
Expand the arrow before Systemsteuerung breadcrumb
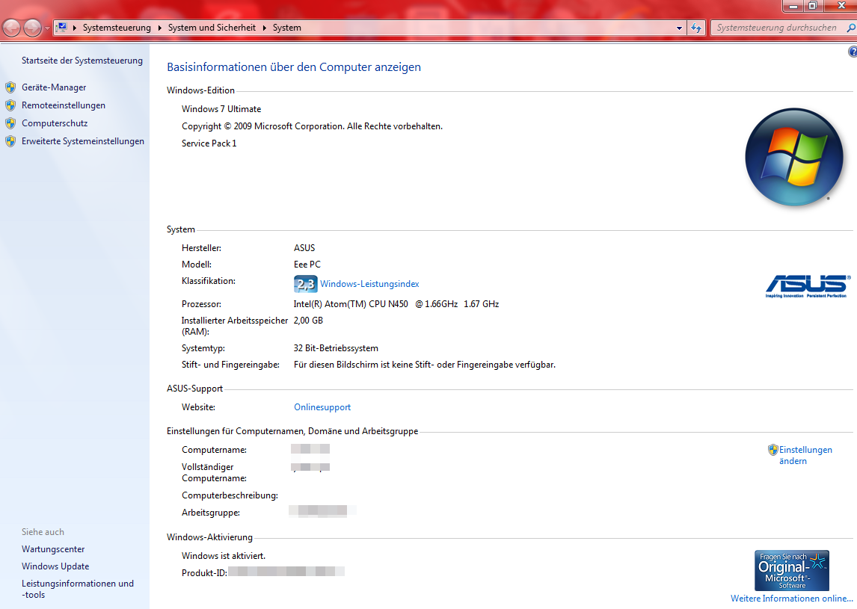75,28
